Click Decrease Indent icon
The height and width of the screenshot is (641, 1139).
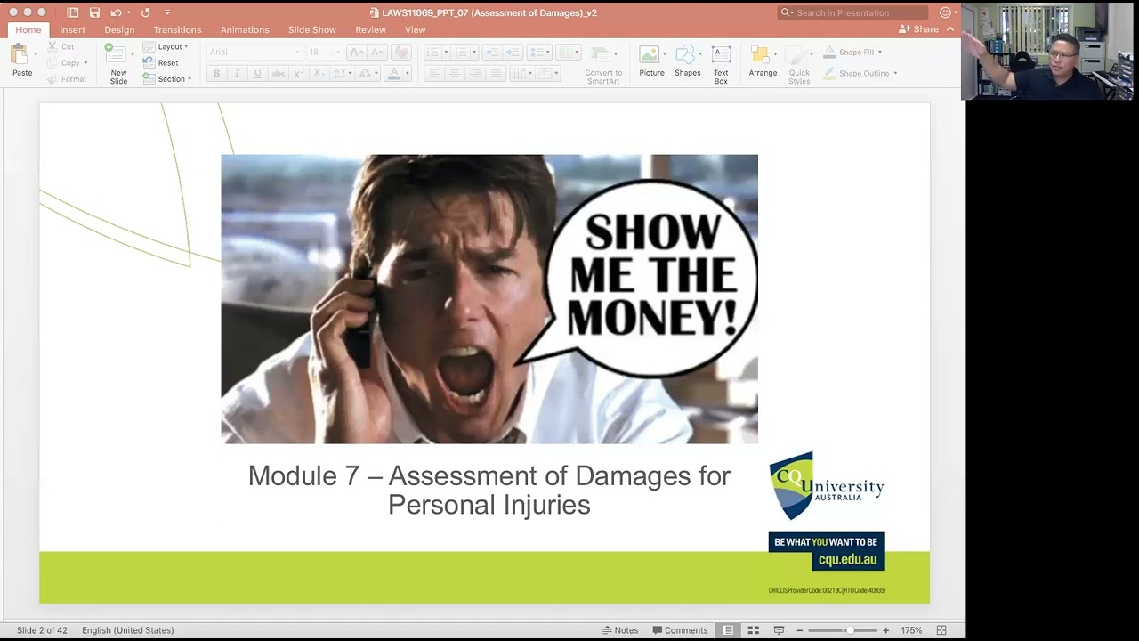click(494, 52)
